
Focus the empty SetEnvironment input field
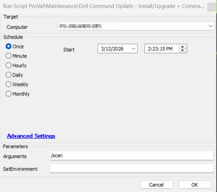pyautogui.click(x=132, y=168)
